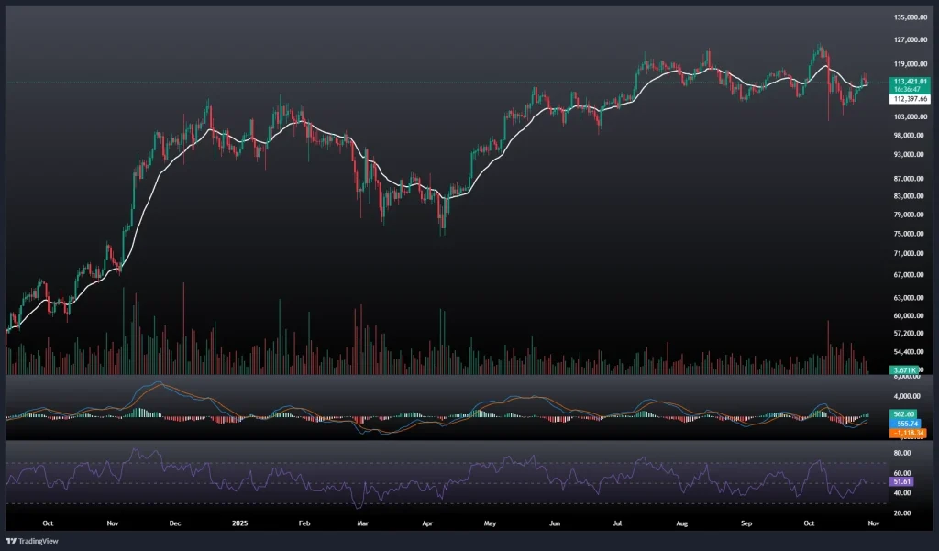
Task: Click the green current price label 113,421.01
Action: point(908,82)
